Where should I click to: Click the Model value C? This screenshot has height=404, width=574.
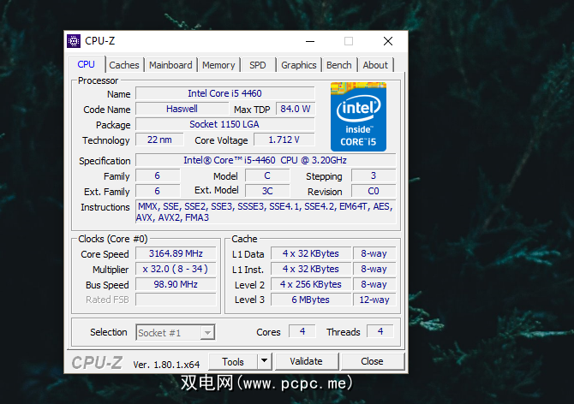[x=267, y=175]
